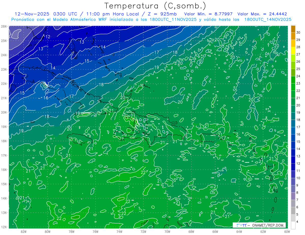Click the color scale label "27"

coord(298,54)
